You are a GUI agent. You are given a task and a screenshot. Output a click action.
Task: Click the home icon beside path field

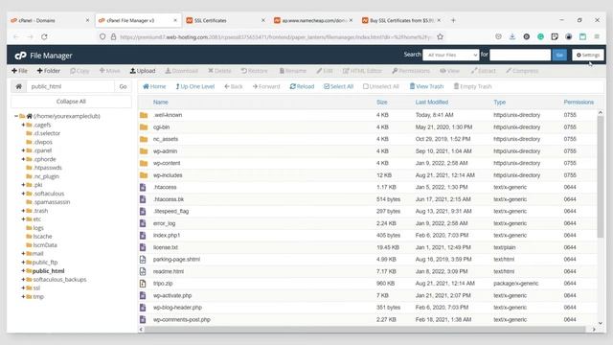pyautogui.click(x=19, y=86)
